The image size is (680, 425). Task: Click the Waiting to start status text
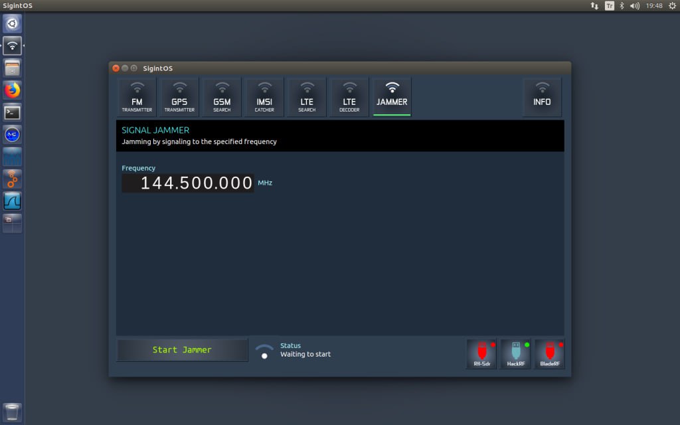305,355
